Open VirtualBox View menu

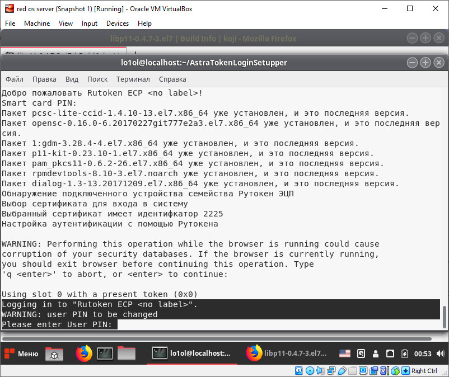(x=66, y=23)
